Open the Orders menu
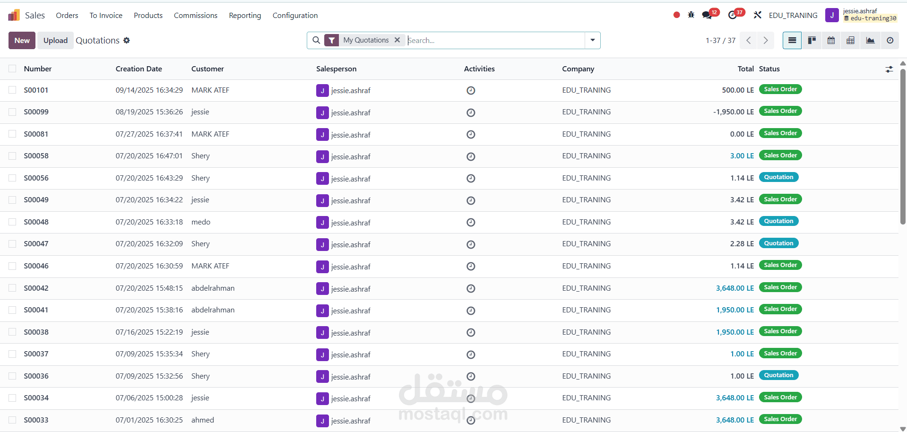 67,15
